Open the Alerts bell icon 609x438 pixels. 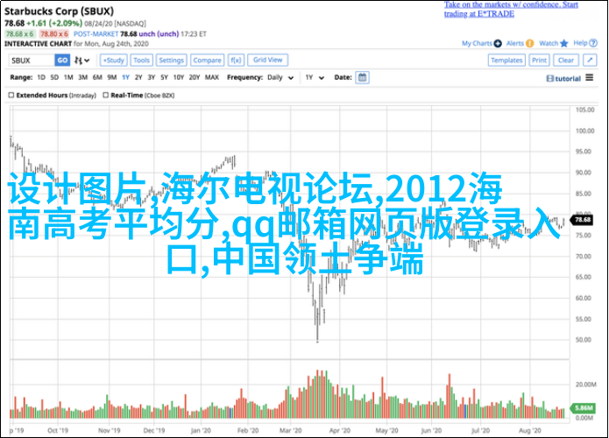pyautogui.click(x=530, y=44)
